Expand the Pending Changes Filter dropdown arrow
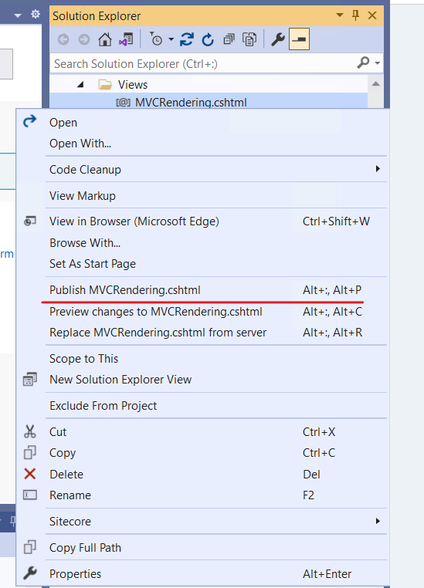Viewport: 424px width, 588px height. (x=171, y=39)
